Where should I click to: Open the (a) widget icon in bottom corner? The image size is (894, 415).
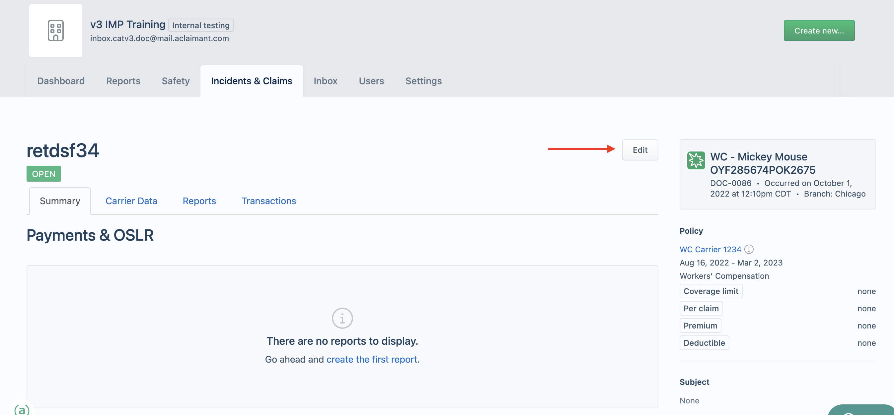pos(22,409)
